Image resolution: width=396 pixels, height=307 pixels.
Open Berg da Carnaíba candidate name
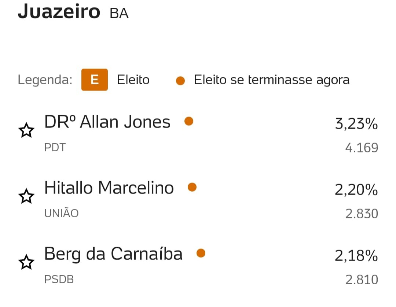point(113,254)
